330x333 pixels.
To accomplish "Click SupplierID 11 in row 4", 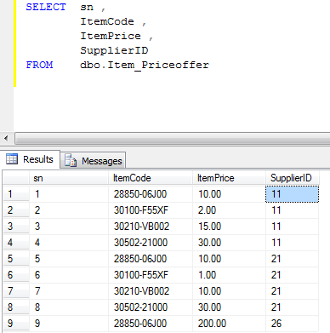I will click(293, 243).
